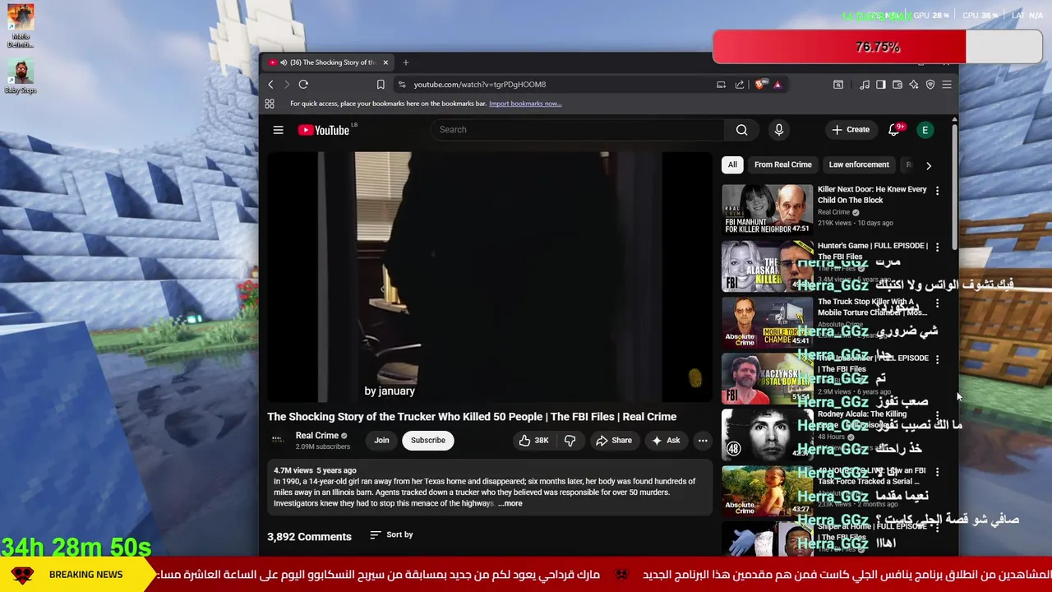1052x592 pixels.
Task: Open Baby Steps desktop shortcut
Action: pos(21,76)
